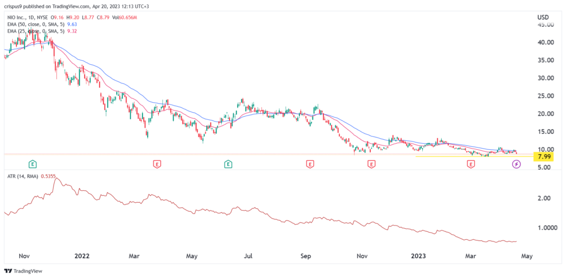The height and width of the screenshot is (278, 566).
Task: Click the green earnings marker near November 2021
Action: coord(33,164)
